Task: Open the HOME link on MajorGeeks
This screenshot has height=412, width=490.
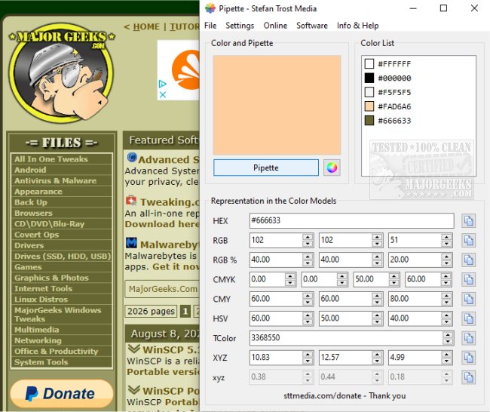Action: pyautogui.click(x=146, y=27)
